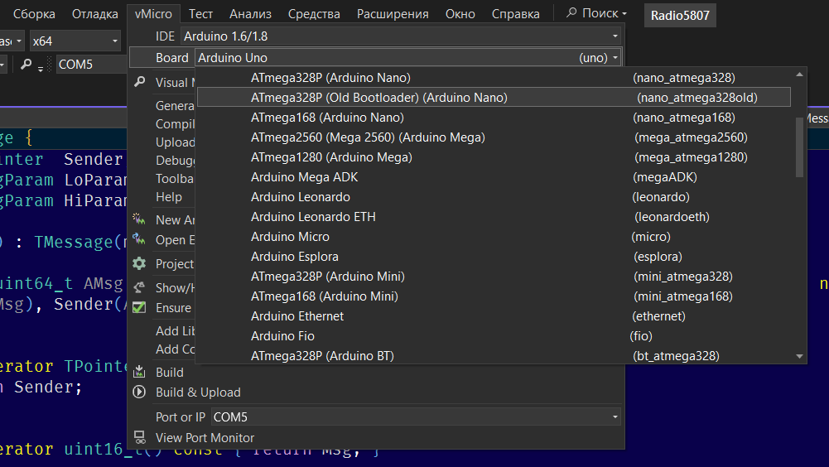Open the Compiler submenu entry
829x467 pixels.
tap(175, 123)
